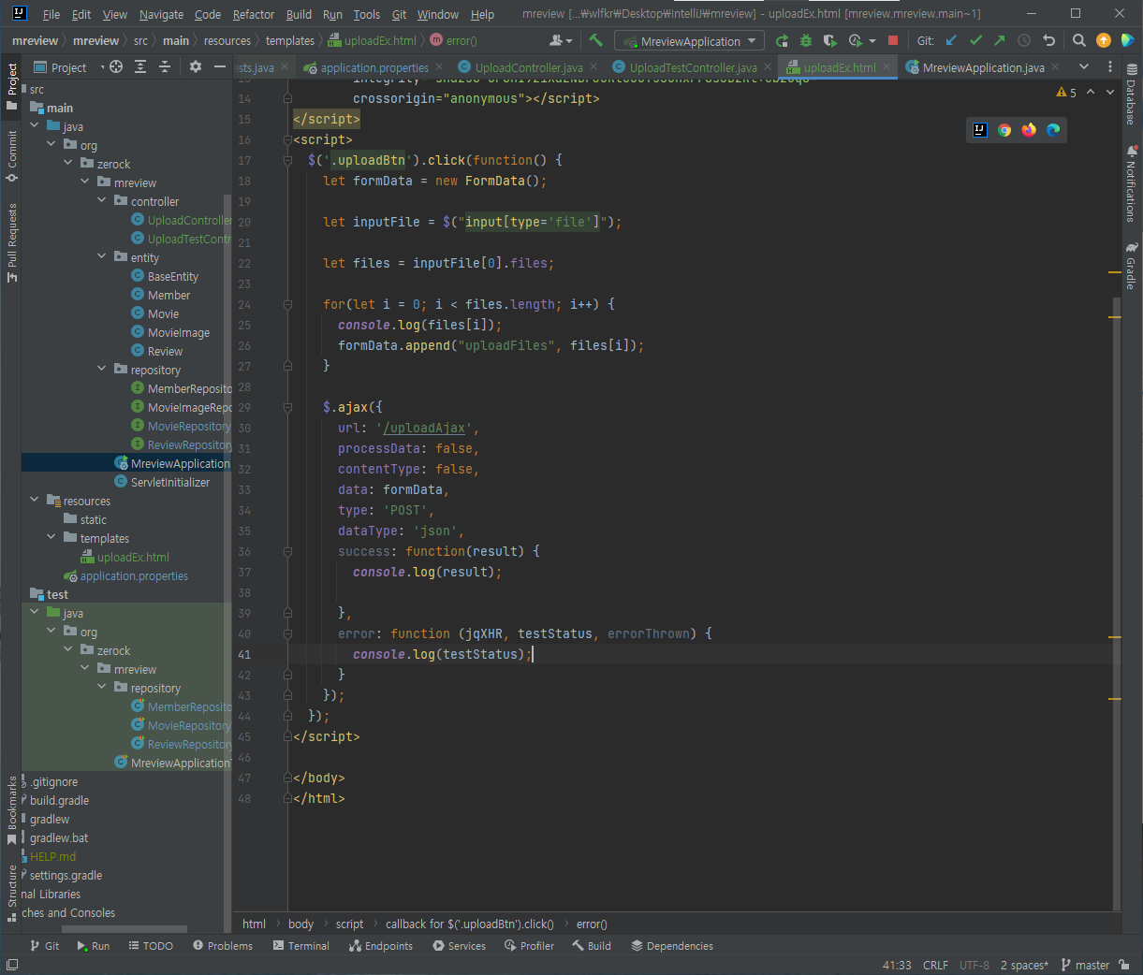
Task: Start debugging with the bug icon
Action: [x=806, y=40]
